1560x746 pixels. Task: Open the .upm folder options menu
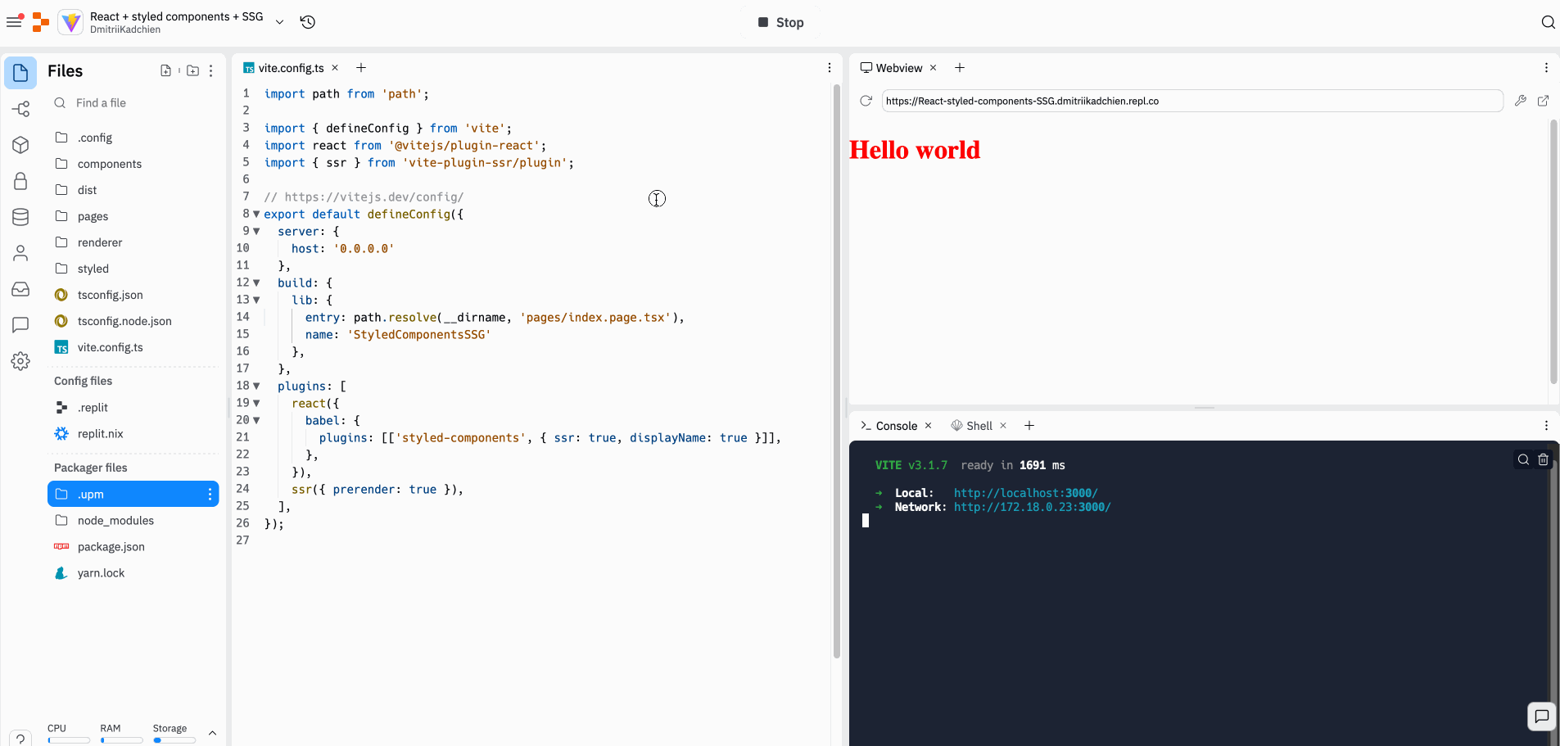(210, 494)
